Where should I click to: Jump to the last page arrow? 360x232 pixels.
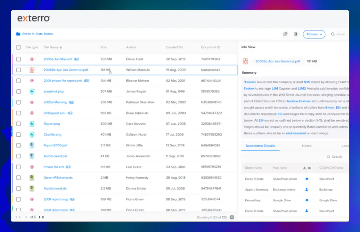point(43,217)
